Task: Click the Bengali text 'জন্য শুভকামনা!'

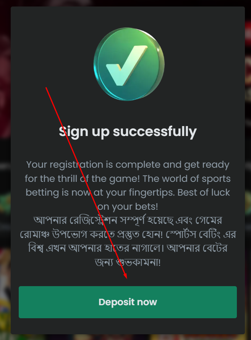Action: (x=128, y=262)
